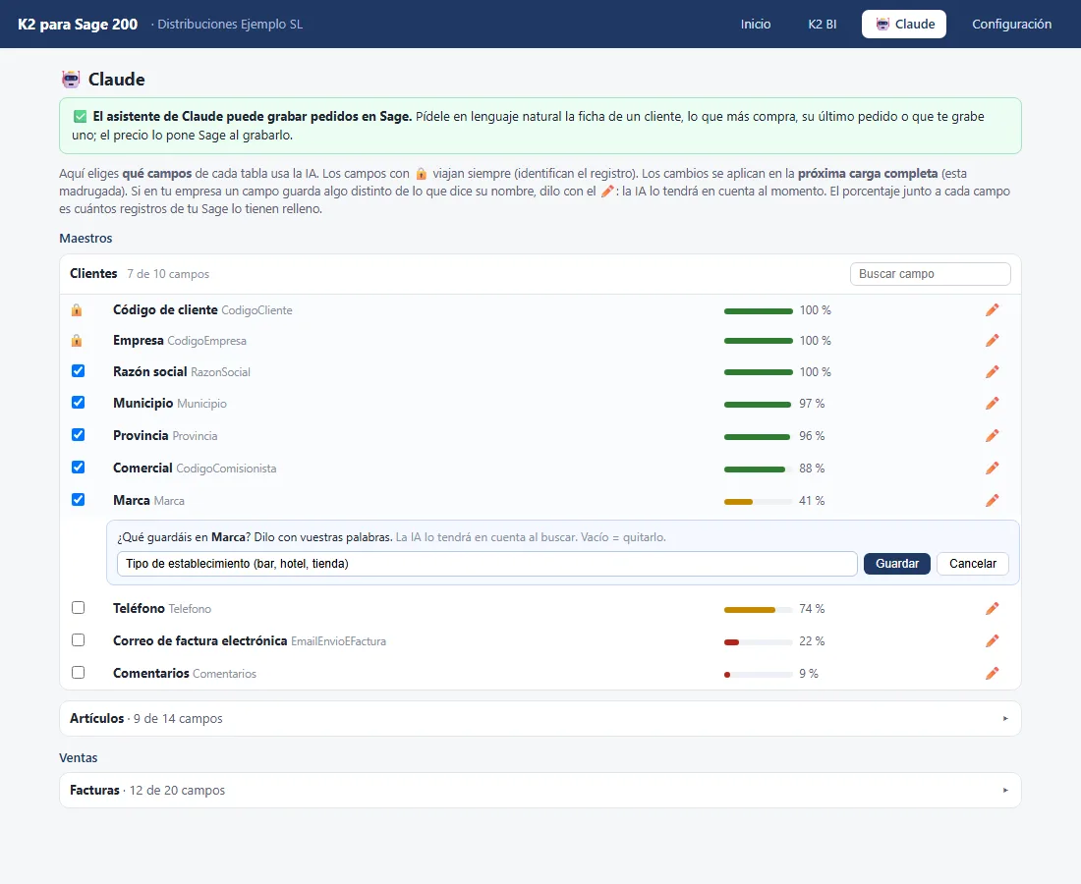
Task: Click the green checkmark in the info banner
Action: pyautogui.click(x=80, y=117)
